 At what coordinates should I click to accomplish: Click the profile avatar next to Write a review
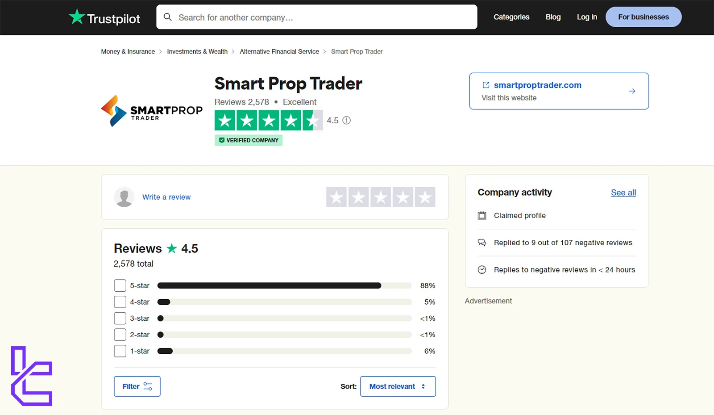[124, 197]
